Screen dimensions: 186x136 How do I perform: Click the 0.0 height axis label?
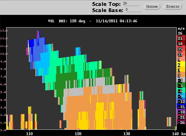coord(3,130)
